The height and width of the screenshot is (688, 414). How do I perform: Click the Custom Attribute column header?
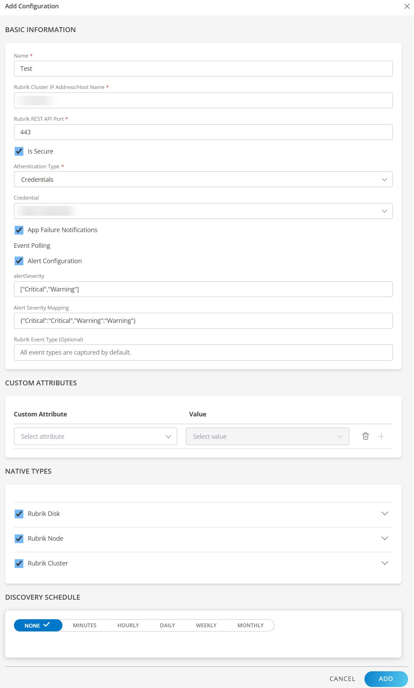(x=40, y=414)
